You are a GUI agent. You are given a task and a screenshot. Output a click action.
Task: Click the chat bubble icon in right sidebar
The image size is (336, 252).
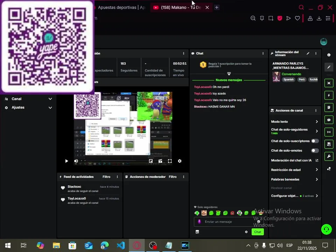329,120
